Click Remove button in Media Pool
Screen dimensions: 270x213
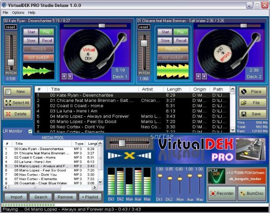pos(65,197)
